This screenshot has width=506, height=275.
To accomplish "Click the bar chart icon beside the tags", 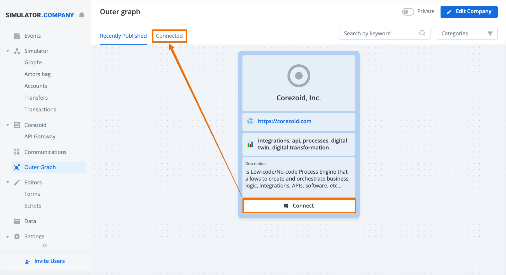I will [x=250, y=144].
